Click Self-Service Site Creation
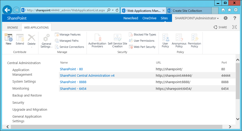The width and height of the screenshot is (242, 131). (x=118, y=41)
